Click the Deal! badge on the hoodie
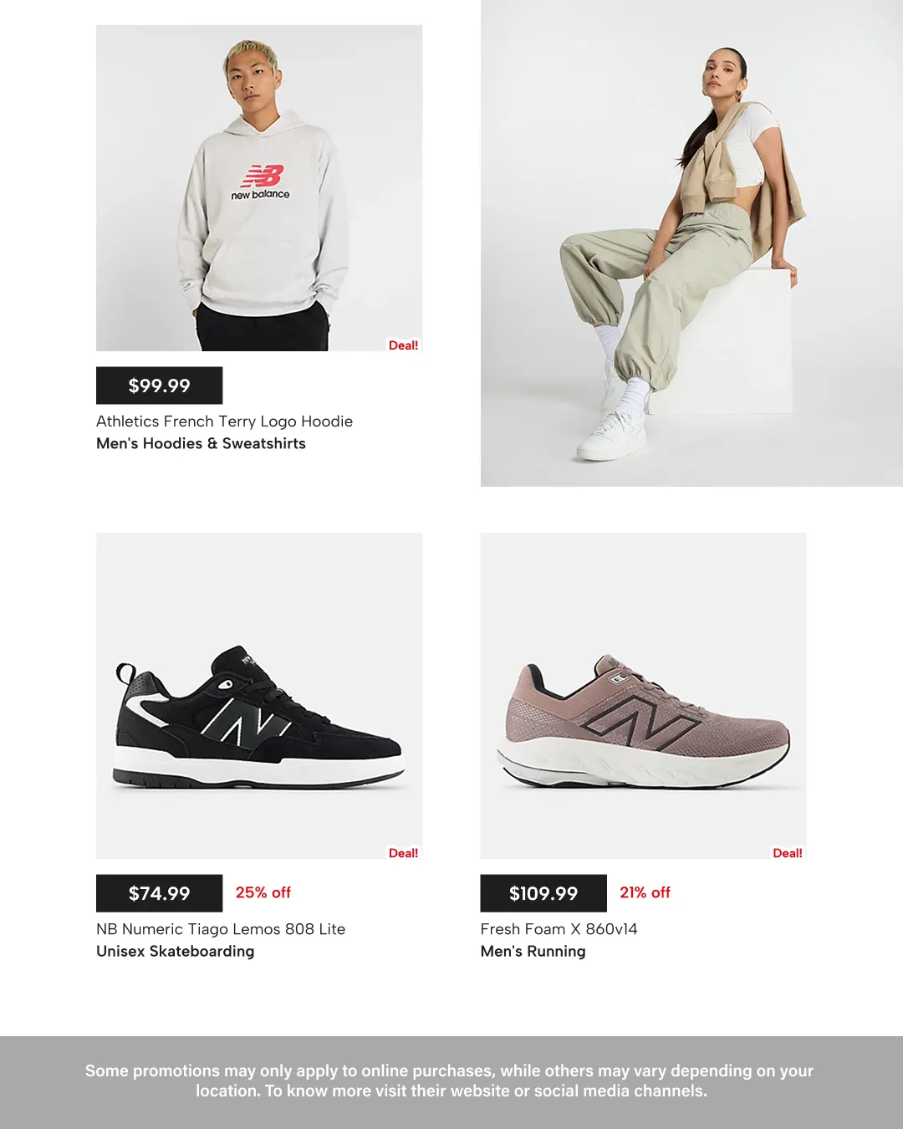Viewport: 903px width, 1129px height. click(403, 345)
